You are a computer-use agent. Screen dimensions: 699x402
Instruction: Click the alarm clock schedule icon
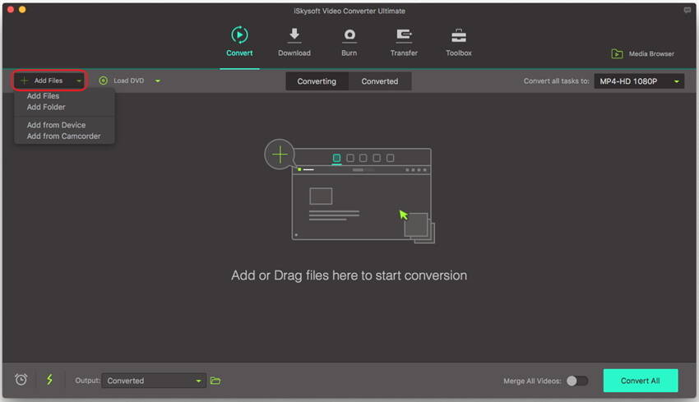coord(21,380)
